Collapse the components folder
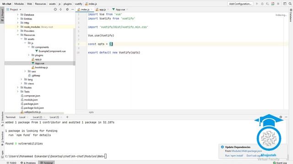This screenshot has height=164, width=293. tap(29, 47)
